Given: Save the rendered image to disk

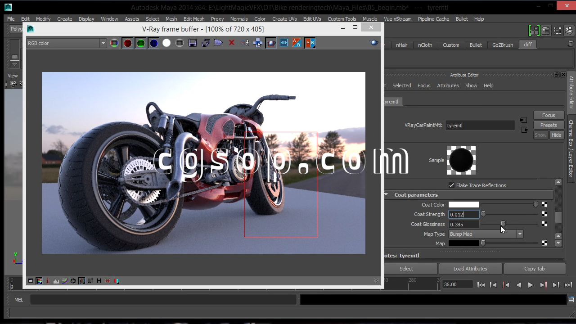Looking at the screenshot, I should coord(193,43).
